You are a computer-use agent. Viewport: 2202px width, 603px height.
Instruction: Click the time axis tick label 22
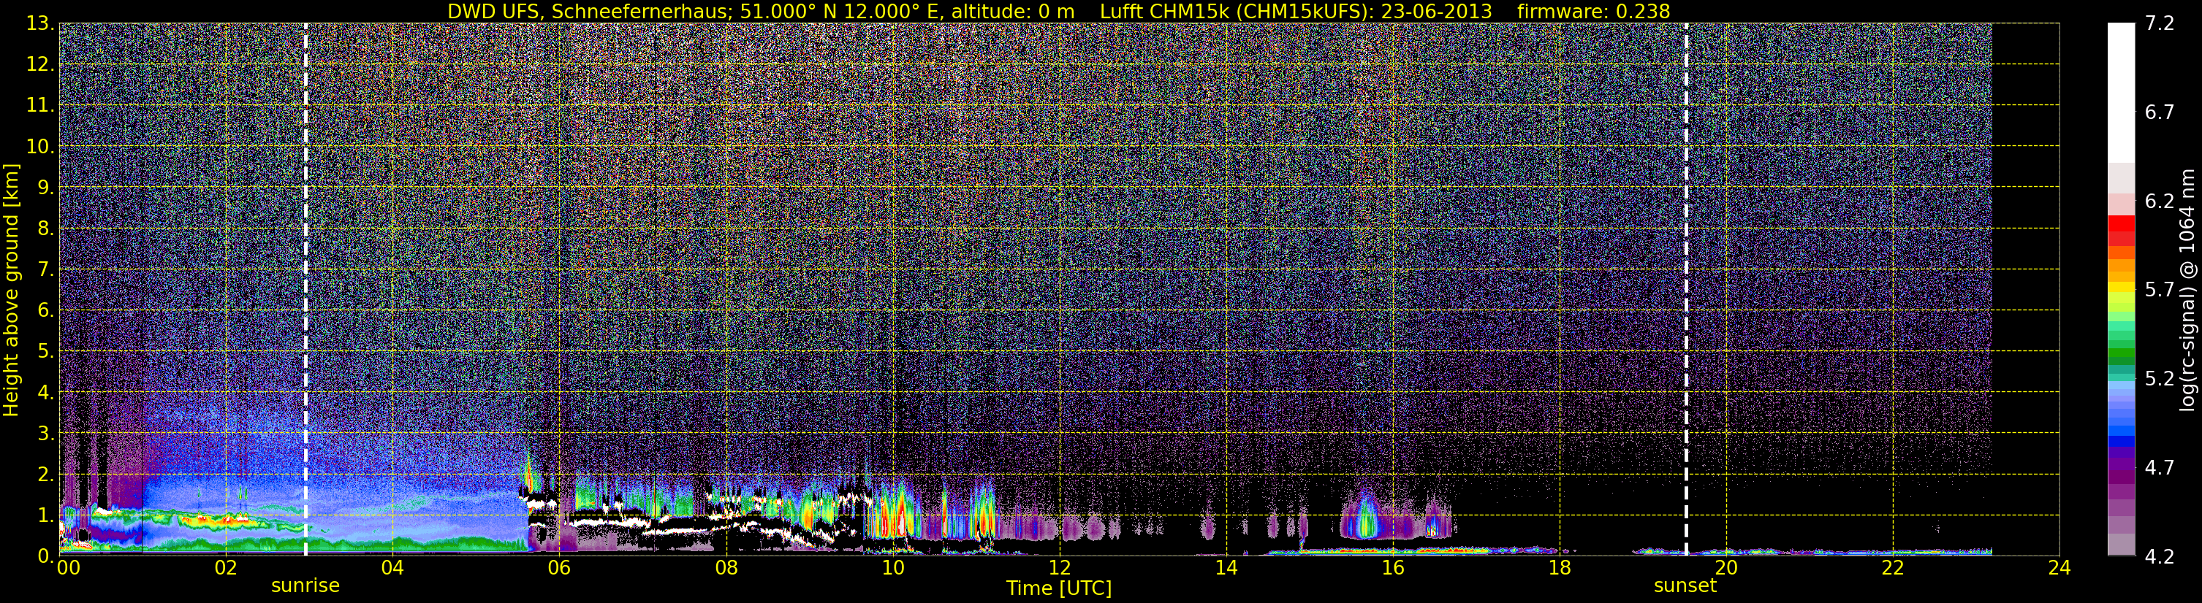pos(1893,569)
